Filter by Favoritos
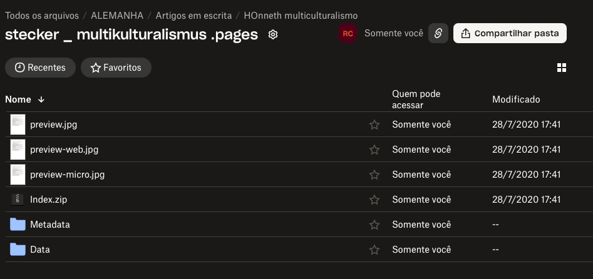 click(116, 68)
